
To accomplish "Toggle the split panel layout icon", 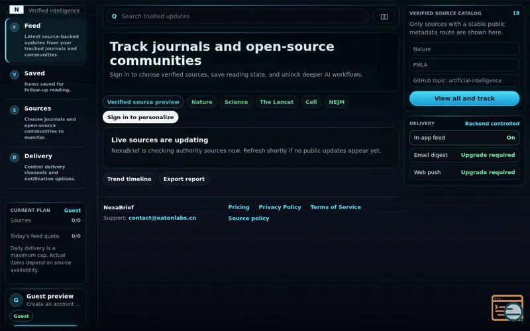I will pyautogui.click(x=384, y=17).
